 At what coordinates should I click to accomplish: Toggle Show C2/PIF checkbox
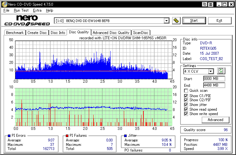coord(186,100)
